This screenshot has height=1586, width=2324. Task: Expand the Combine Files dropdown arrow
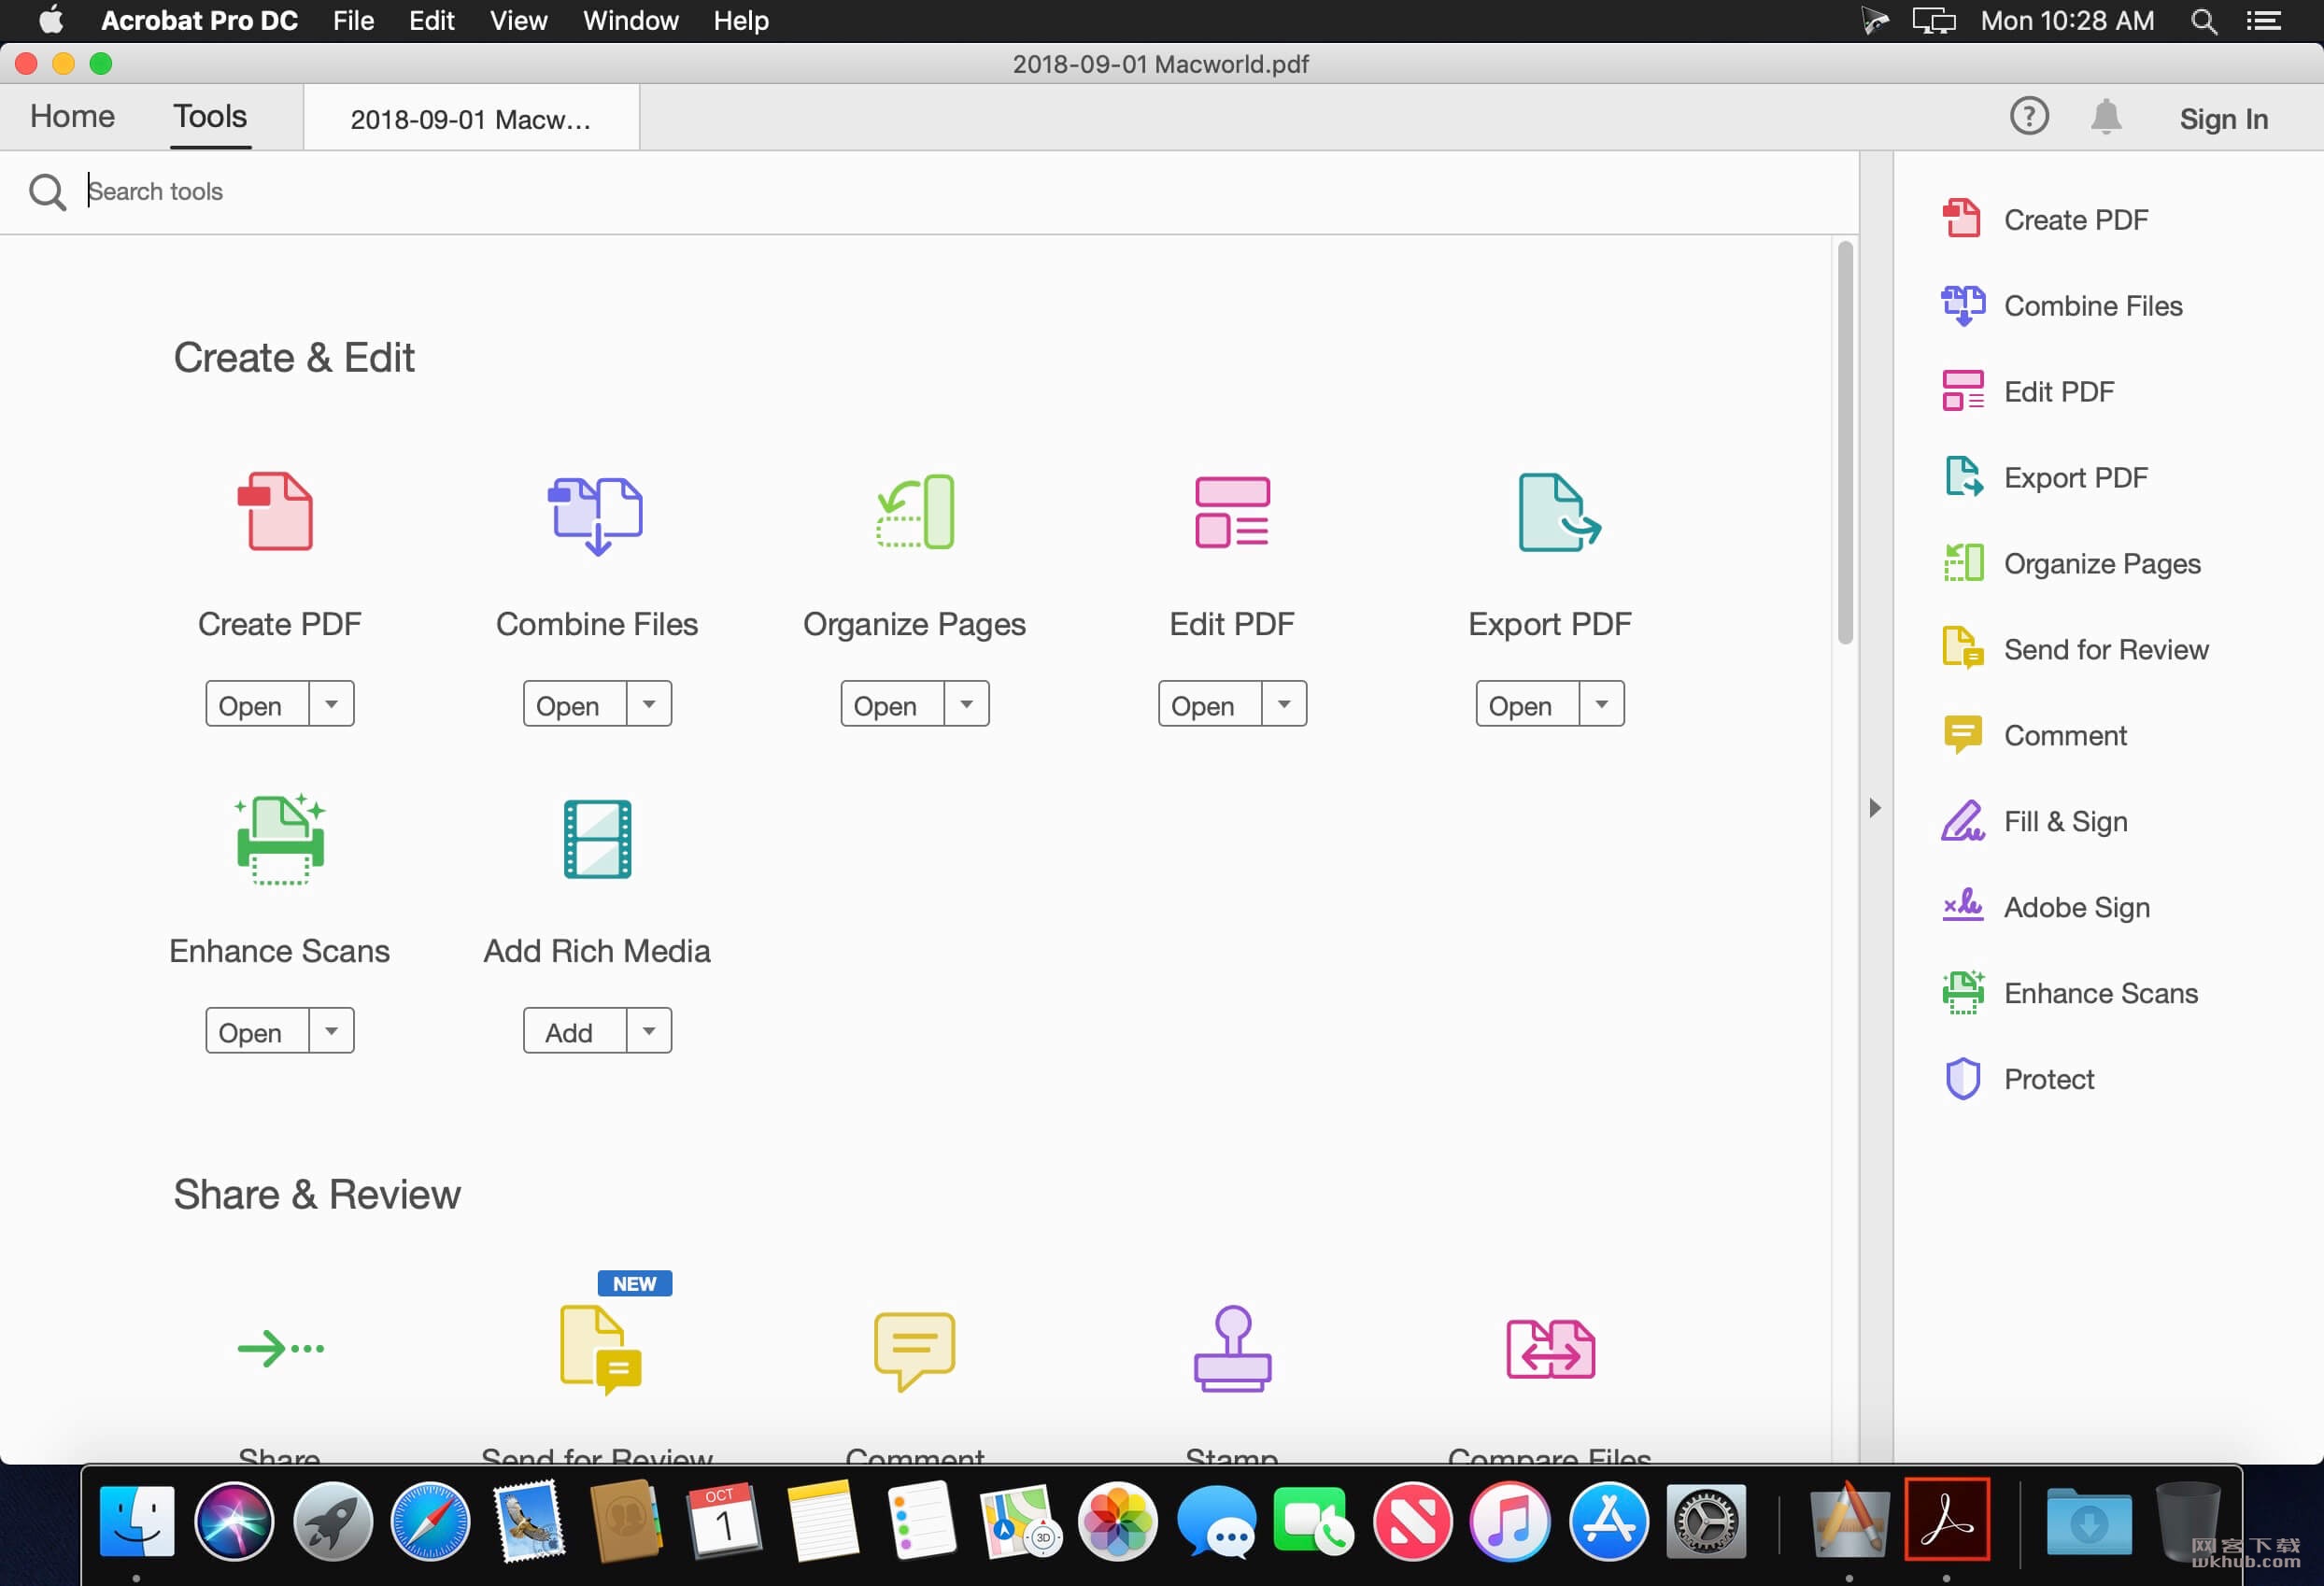[649, 704]
